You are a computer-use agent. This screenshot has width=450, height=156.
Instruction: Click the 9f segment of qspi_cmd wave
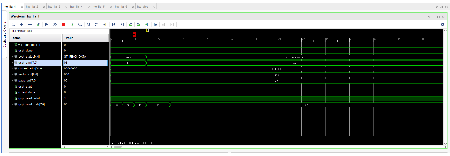pyautogui.click(x=128, y=63)
